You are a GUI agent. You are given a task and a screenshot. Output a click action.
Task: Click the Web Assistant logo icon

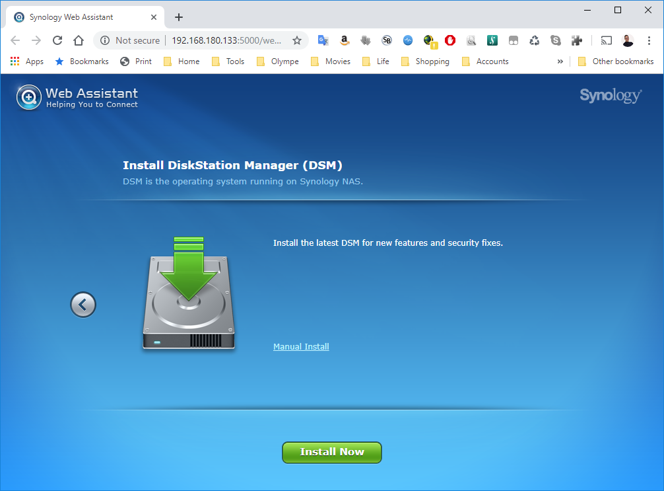29,97
